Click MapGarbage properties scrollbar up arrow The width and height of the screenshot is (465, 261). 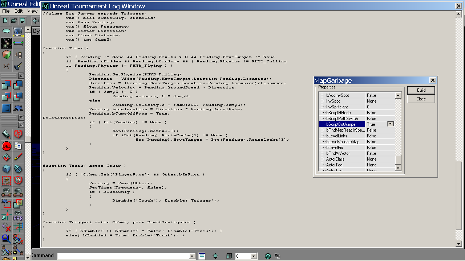click(398, 95)
